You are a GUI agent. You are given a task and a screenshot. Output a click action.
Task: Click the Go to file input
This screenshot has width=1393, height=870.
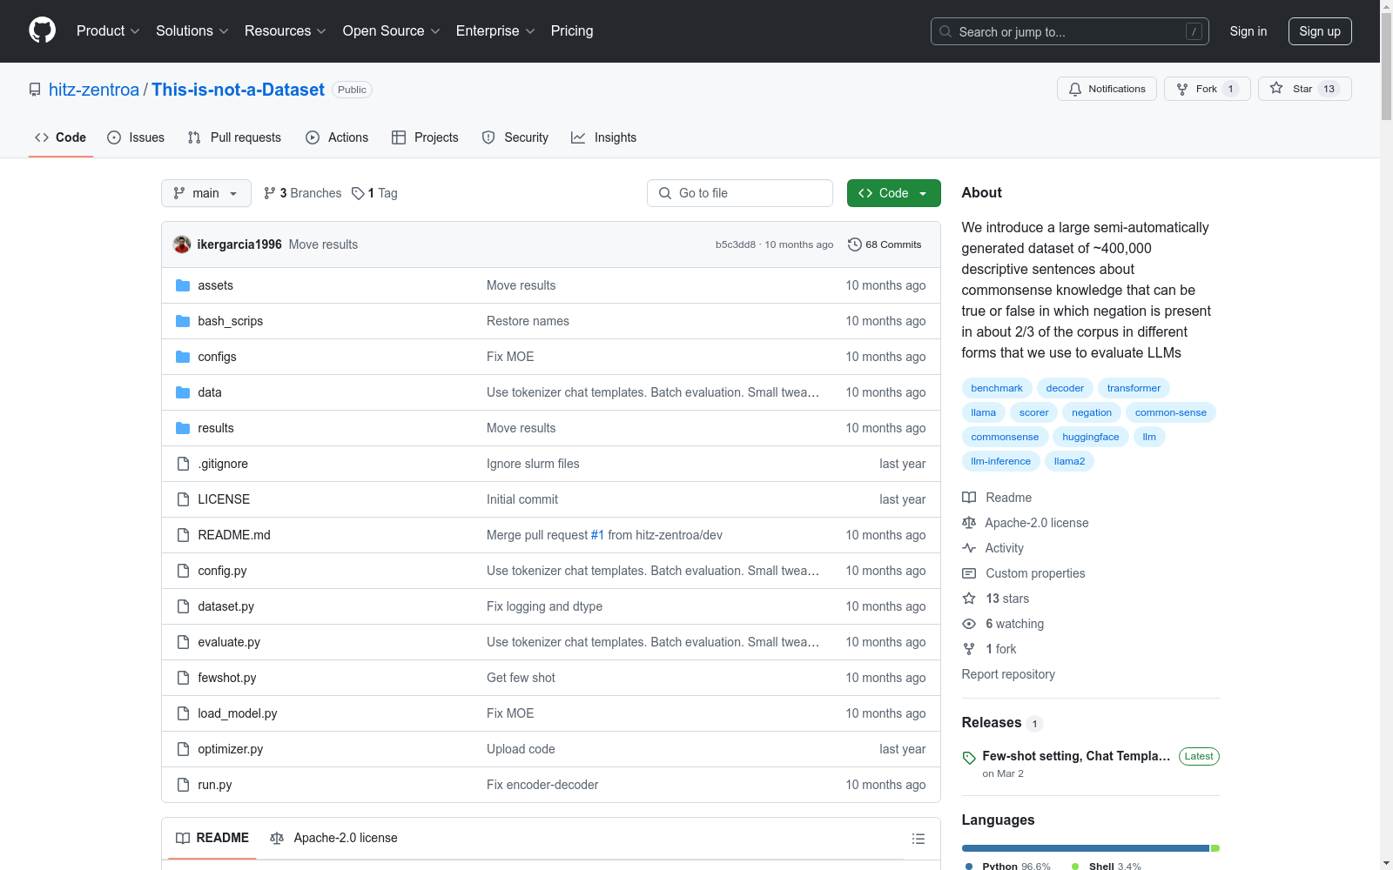click(740, 193)
